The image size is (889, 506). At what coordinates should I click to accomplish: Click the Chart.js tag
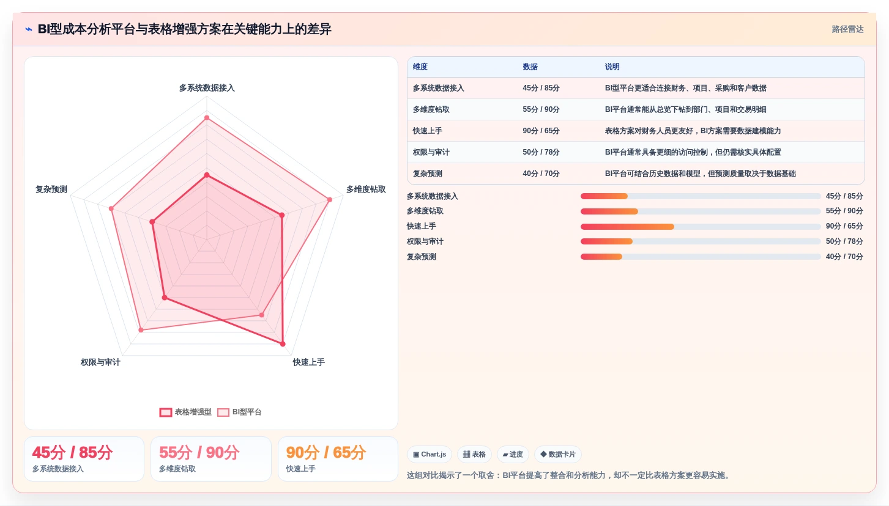[x=430, y=454]
